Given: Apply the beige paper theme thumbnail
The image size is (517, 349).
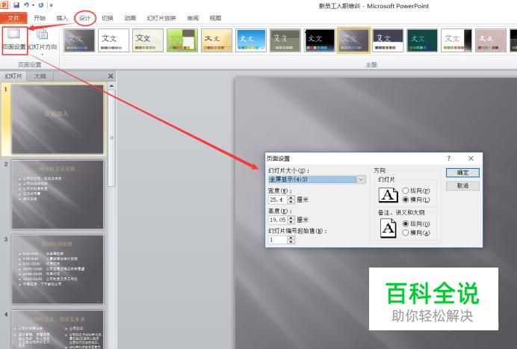Looking at the screenshot, I should click(148, 40).
